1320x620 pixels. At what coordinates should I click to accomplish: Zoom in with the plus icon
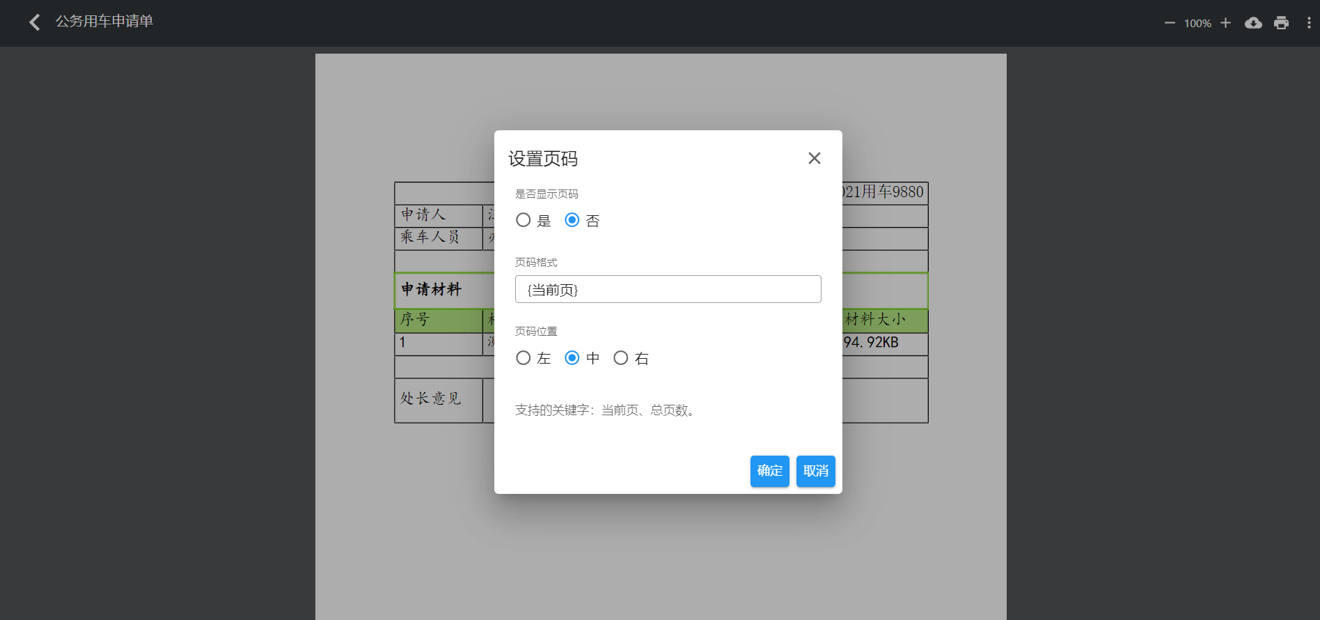1226,23
